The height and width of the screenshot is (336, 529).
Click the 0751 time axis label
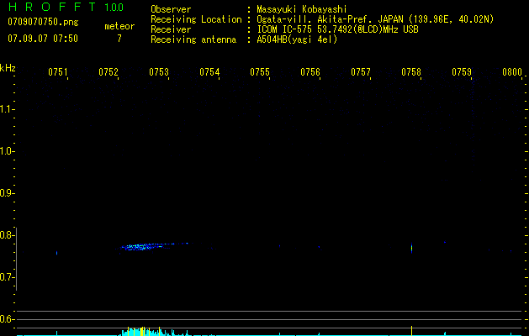pyautogui.click(x=57, y=71)
